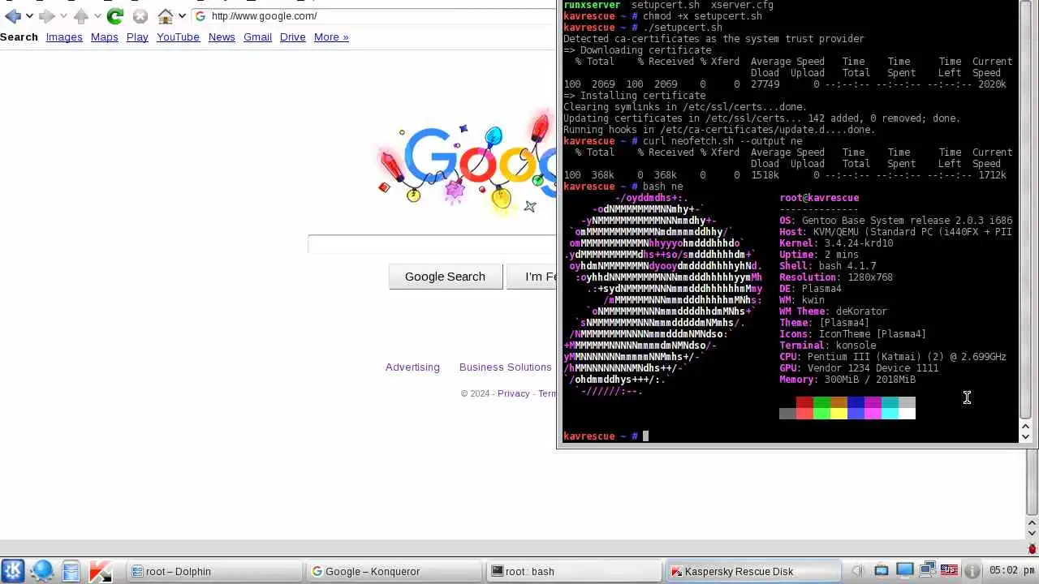Switch to the Kaspersky Rescue Disk taskbar entry
The image size is (1039, 584).
[x=755, y=571]
